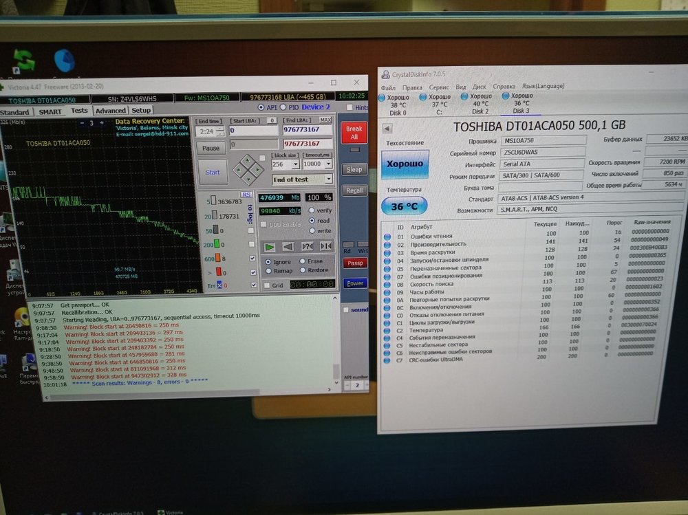
Task: Open the Сервис menu in CrystalDiskInfo
Action: (x=439, y=87)
